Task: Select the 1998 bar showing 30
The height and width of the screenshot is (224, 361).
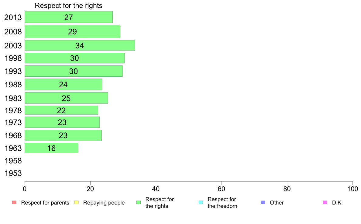Action: click(74, 58)
